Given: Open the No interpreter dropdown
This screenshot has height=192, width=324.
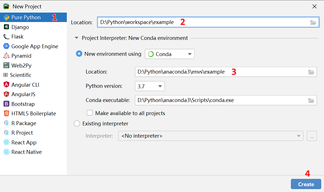Looking at the screenshot, I should [211, 136].
